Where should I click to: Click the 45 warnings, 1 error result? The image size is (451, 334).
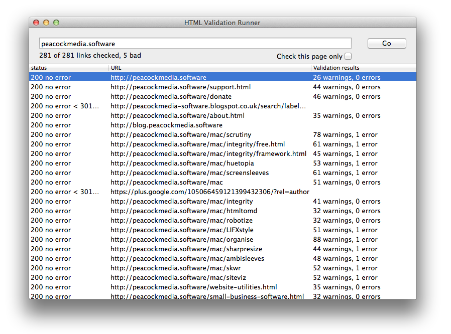[345, 153]
